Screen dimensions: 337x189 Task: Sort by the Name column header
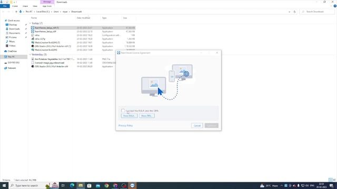coord(34,18)
